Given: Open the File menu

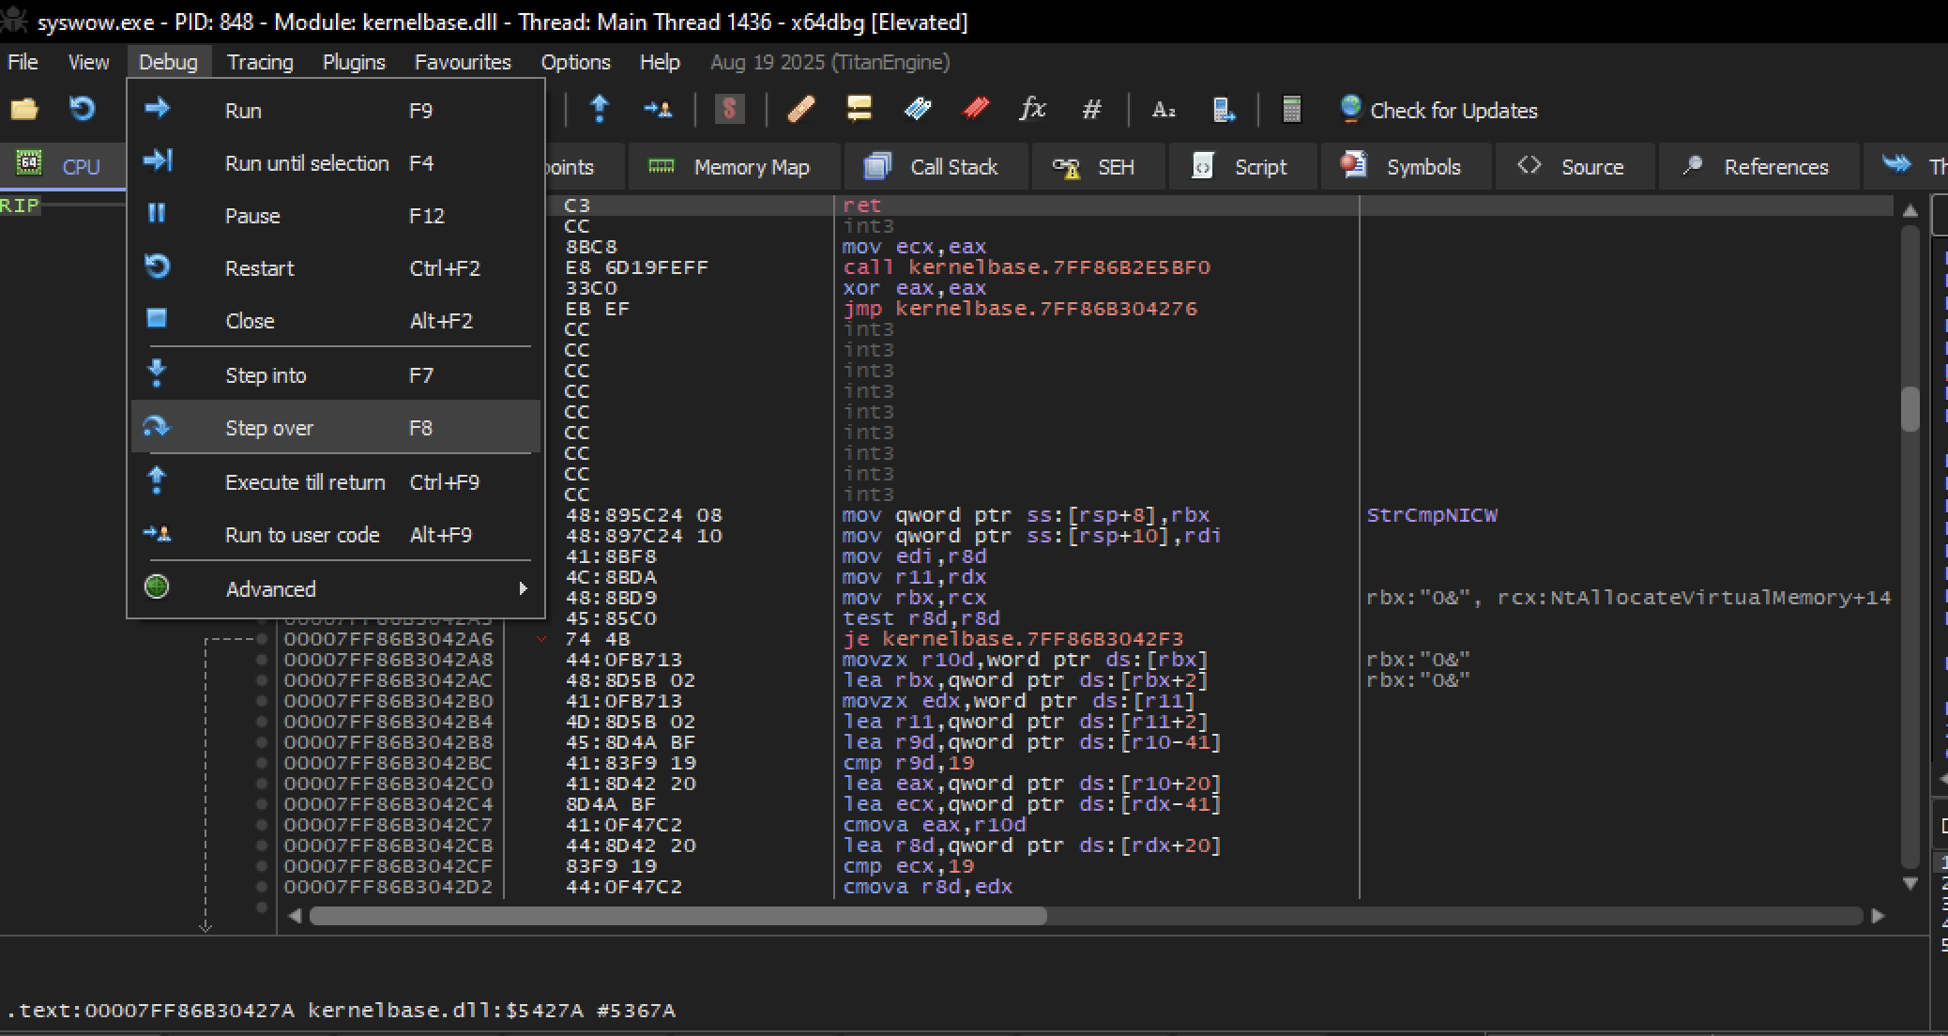Looking at the screenshot, I should pos(23,62).
